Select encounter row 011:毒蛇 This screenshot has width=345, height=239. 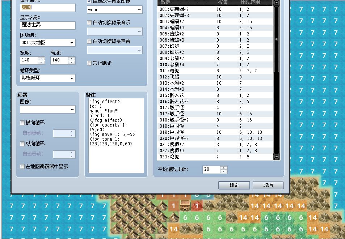215,71
